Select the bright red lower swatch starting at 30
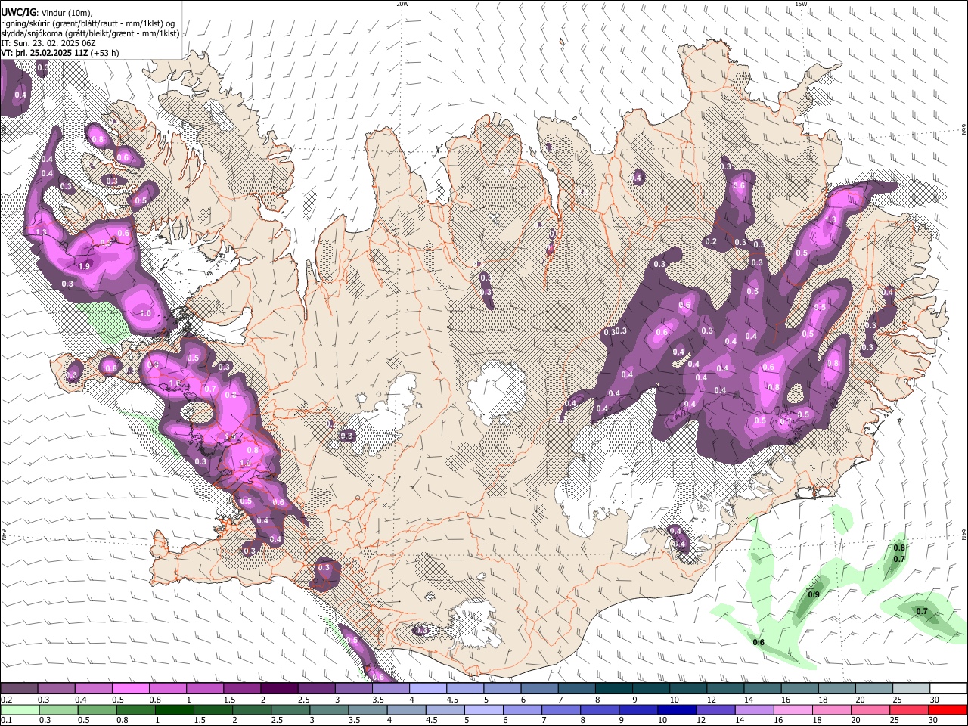Image resolution: width=968 pixels, height=726 pixels. point(948,710)
